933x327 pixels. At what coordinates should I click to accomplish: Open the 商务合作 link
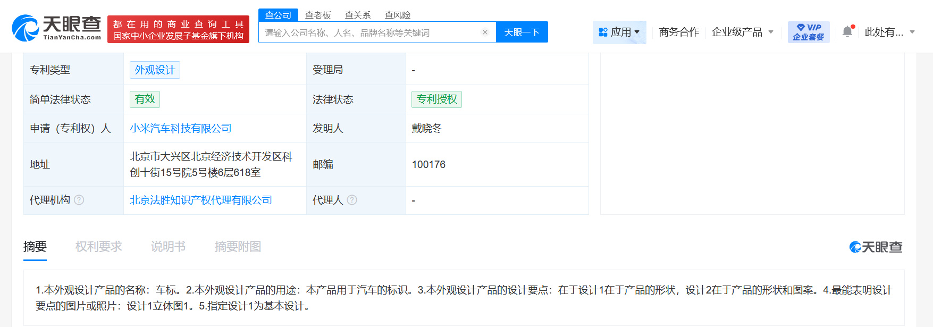(679, 32)
